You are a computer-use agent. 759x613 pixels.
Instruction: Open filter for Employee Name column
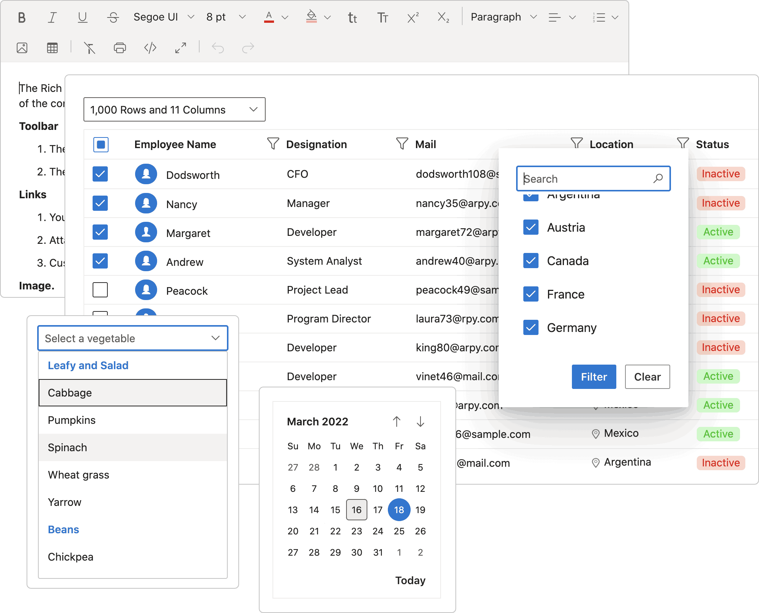pos(273,144)
